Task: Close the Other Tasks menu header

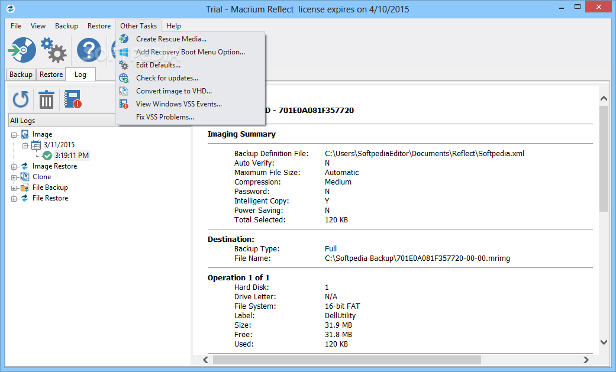Action: [138, 26]
